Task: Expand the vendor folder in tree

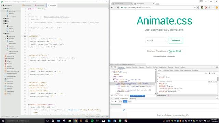Action: 5,26
